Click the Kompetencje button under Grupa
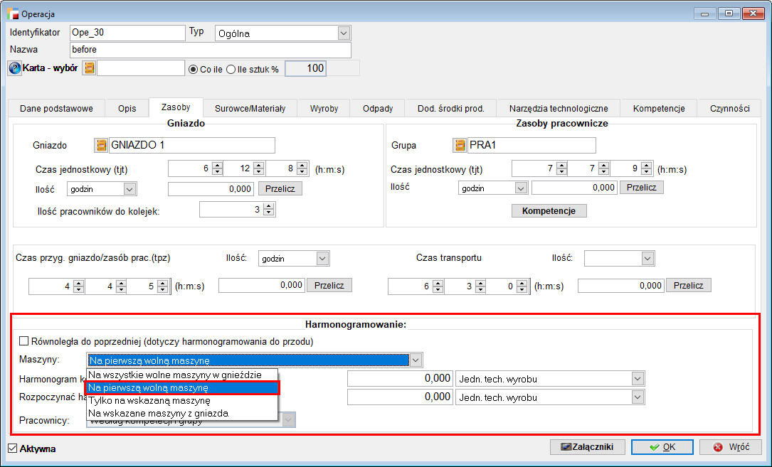 tap(549, 211)
